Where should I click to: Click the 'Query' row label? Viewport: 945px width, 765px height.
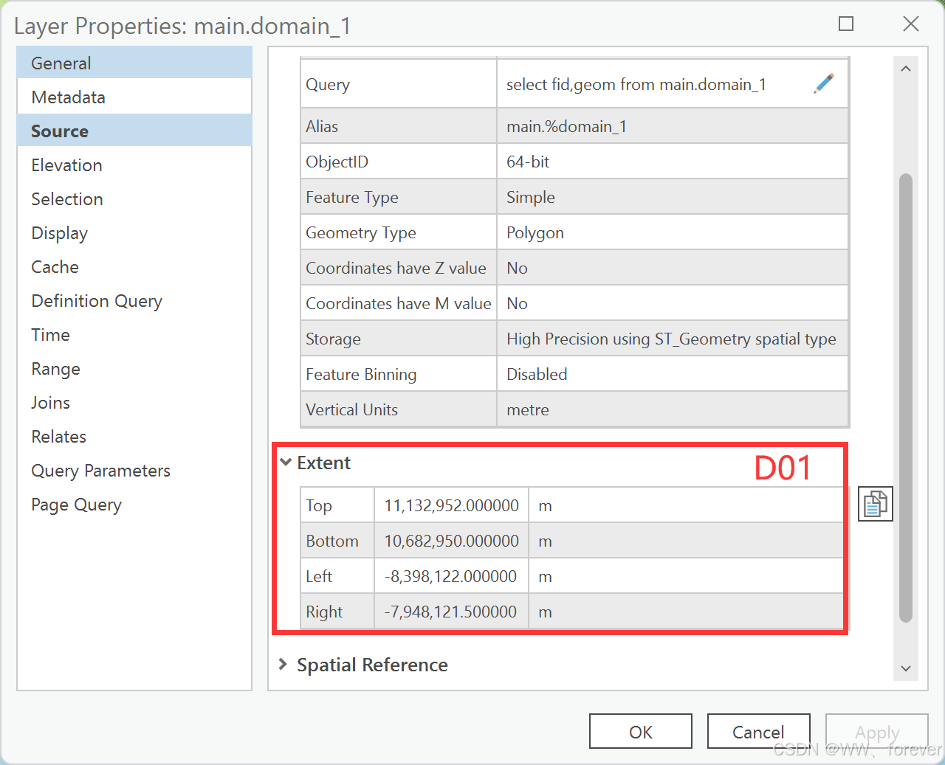click(328, 84)
